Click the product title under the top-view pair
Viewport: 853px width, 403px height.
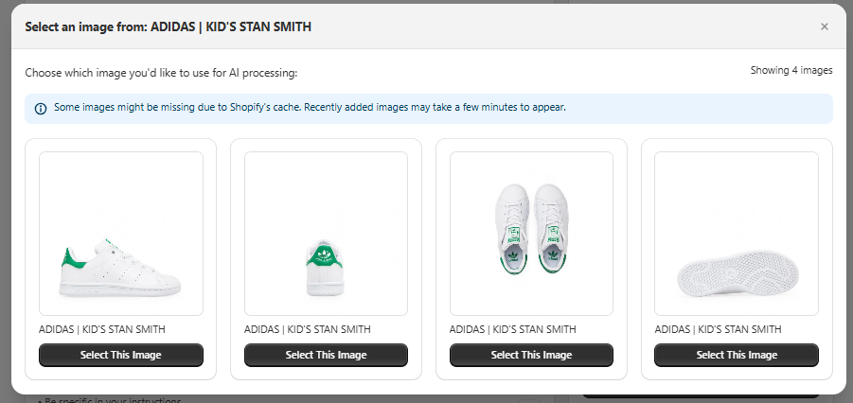pos(513,329)
